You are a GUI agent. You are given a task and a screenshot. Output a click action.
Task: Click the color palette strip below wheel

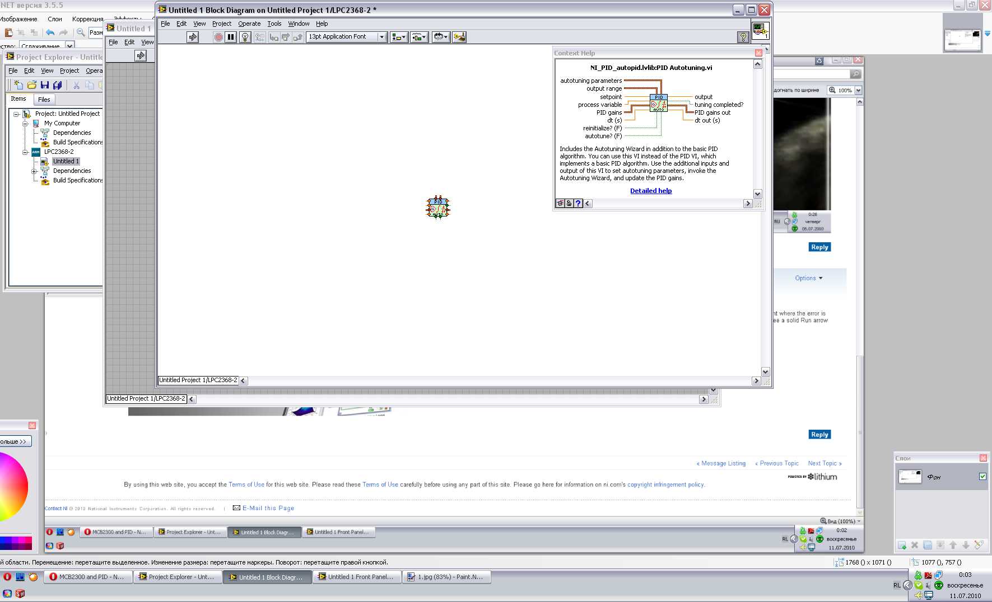[16, 543]
